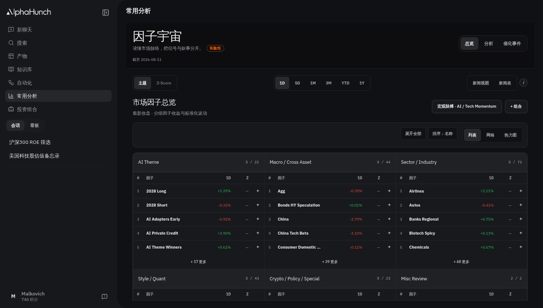543x308 pixels.
Task: Open the 新闻视图 button
Action: (x=481, y=83)
